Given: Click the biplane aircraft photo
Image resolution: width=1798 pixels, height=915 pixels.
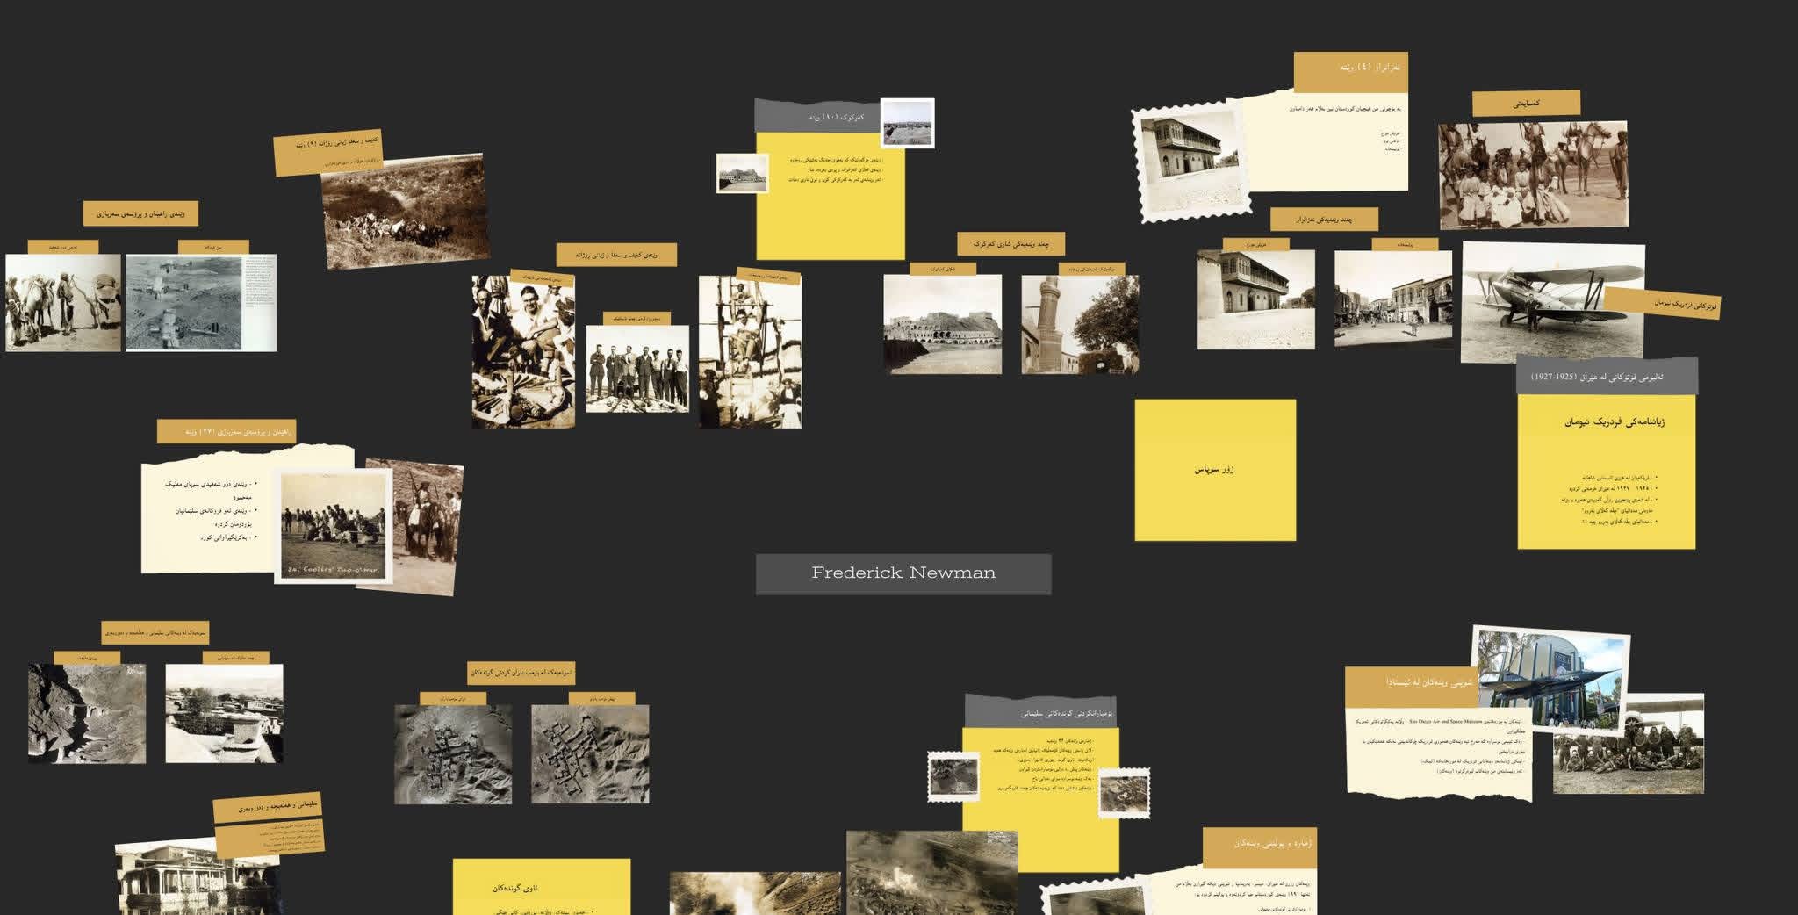Looking at the screenshot, I should click(1550, 303).
